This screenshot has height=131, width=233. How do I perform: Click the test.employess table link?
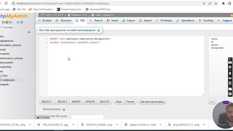pyautogui.click(x=86, y=30)
